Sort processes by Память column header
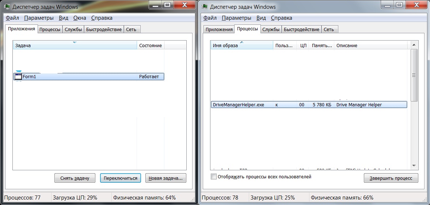Screen dimensions: 430x205 (x=321, y=46)
